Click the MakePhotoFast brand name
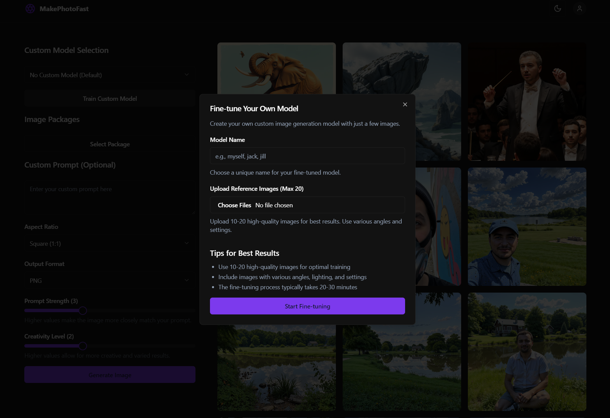Image resolution: width=610 pixels, height=418 pixels. (x=64, y=9)
